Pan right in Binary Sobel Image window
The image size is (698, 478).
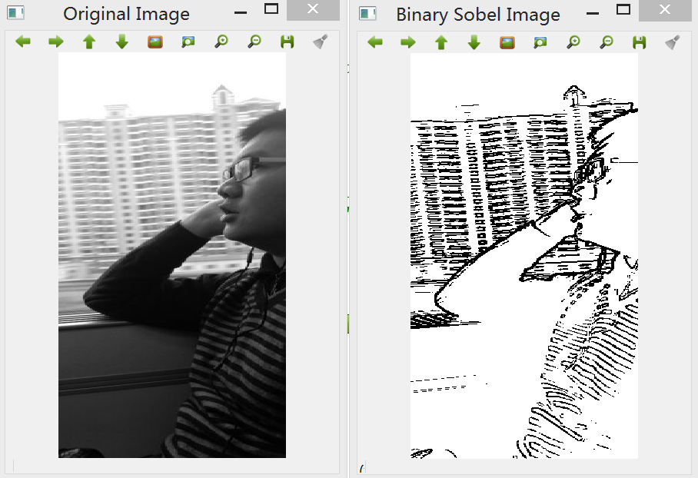point(407,43)
